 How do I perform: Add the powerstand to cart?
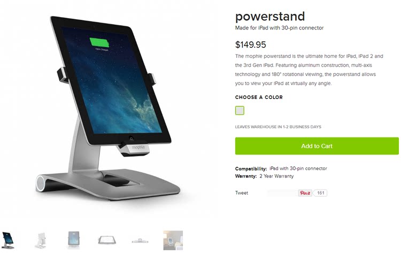[317, 146]
